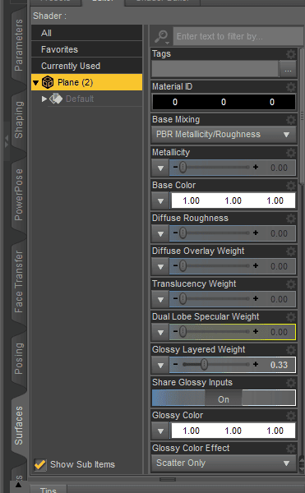
Task: Open the Dual Lobe Specular Weight gear icon
Action: (x=291, y=317)
